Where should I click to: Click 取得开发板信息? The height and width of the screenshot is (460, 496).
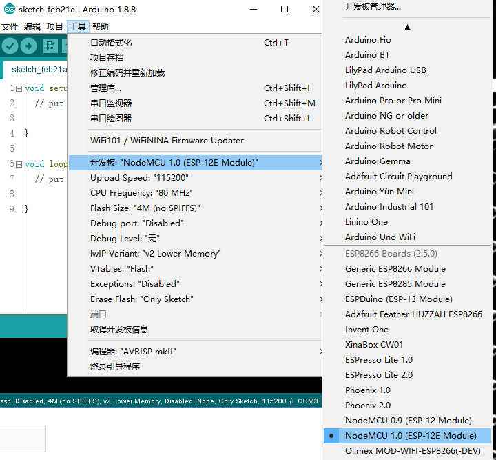pyautogui.click(x=195, y=330)
